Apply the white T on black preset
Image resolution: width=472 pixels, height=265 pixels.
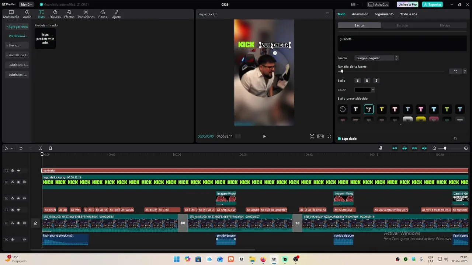click(x=355, y=109)
